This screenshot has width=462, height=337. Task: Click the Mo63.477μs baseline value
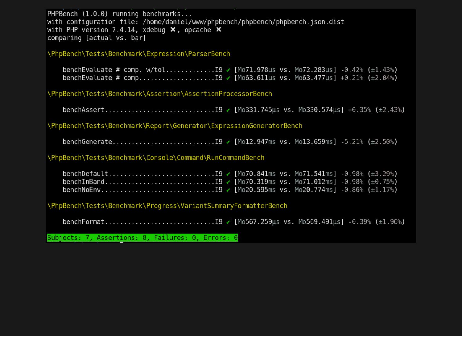[x=314, y=78]
